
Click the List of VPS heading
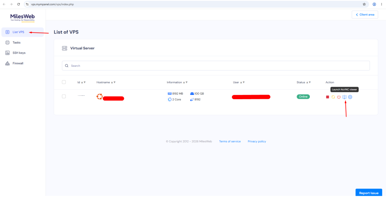click(66, 32)
